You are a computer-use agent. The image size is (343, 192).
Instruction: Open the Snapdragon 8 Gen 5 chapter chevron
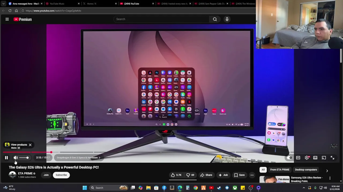(99, 158)
